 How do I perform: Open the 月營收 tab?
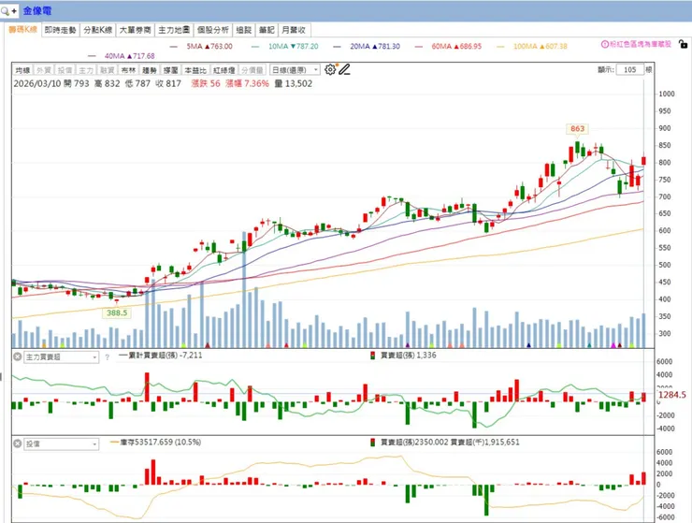coord(294,30)
